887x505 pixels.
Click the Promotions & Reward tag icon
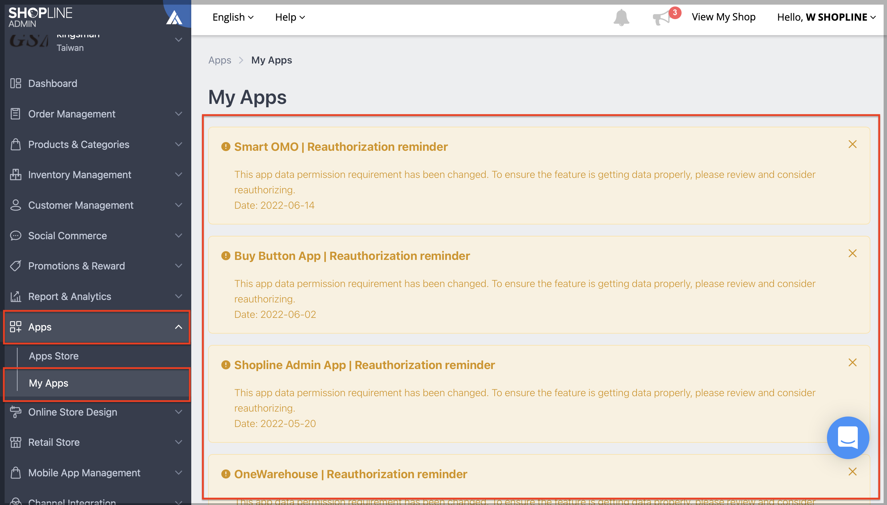tap(16, 266)
